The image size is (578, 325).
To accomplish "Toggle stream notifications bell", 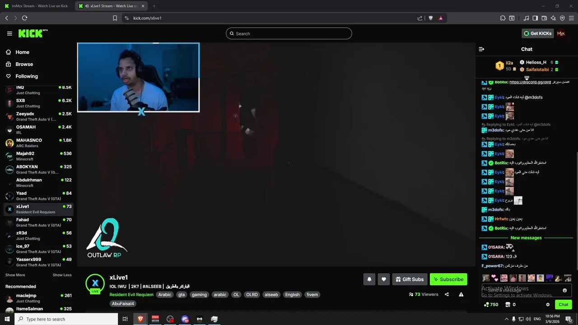I will click(x=369, y=279).
